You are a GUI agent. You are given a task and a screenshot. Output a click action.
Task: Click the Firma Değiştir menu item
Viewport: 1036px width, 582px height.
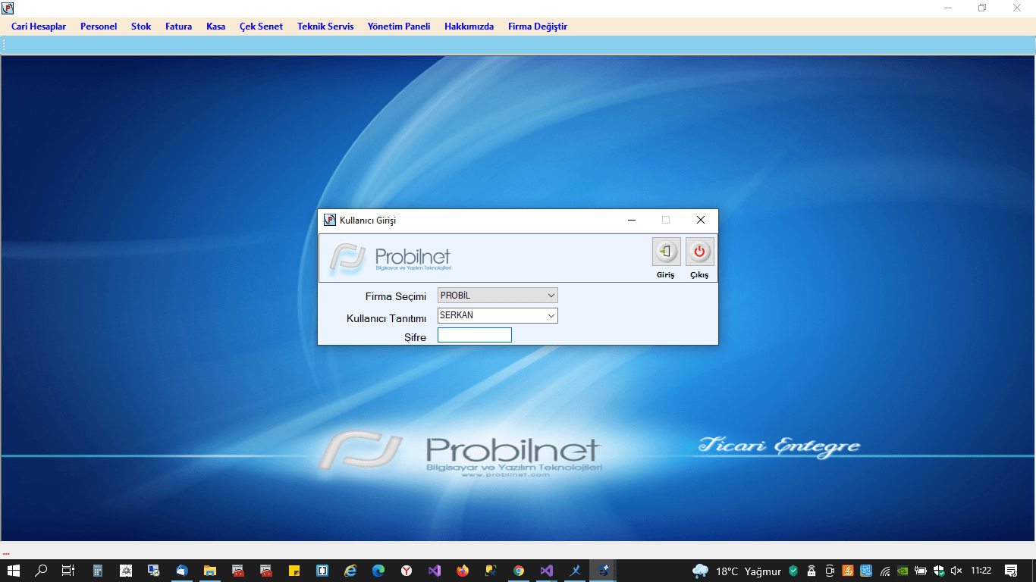point(538,27)
